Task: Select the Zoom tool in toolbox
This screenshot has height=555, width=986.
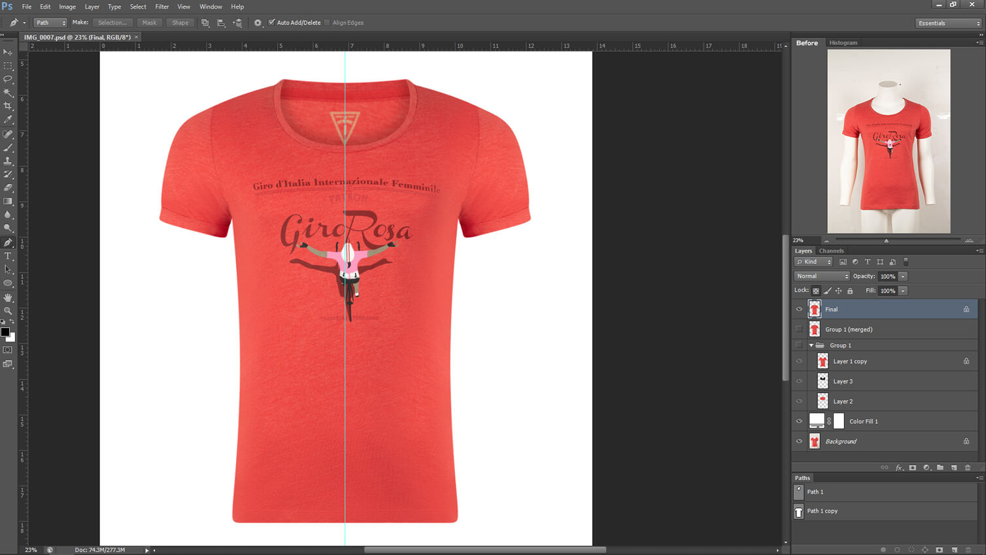Action: pyautogui.click(x=8, y=311)
